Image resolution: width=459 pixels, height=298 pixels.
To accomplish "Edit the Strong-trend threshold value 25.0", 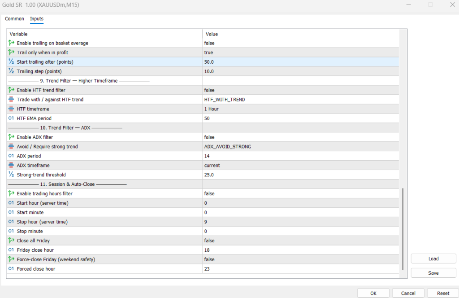I will pos(301,175).
